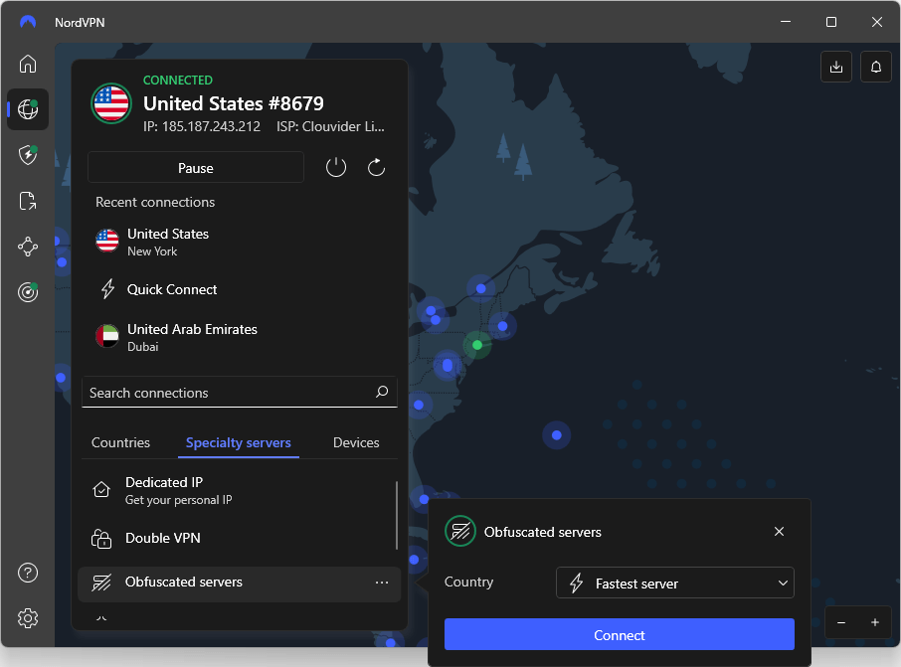
Task: Pause the VPN connection
Action: pos(195,168)
